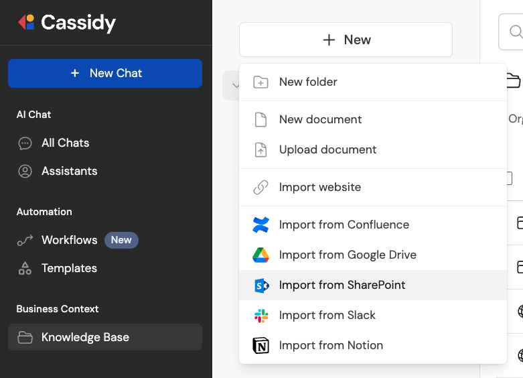Click the Notion logo icon
Screen dimensions: 523x378
(x=261, y=346)
